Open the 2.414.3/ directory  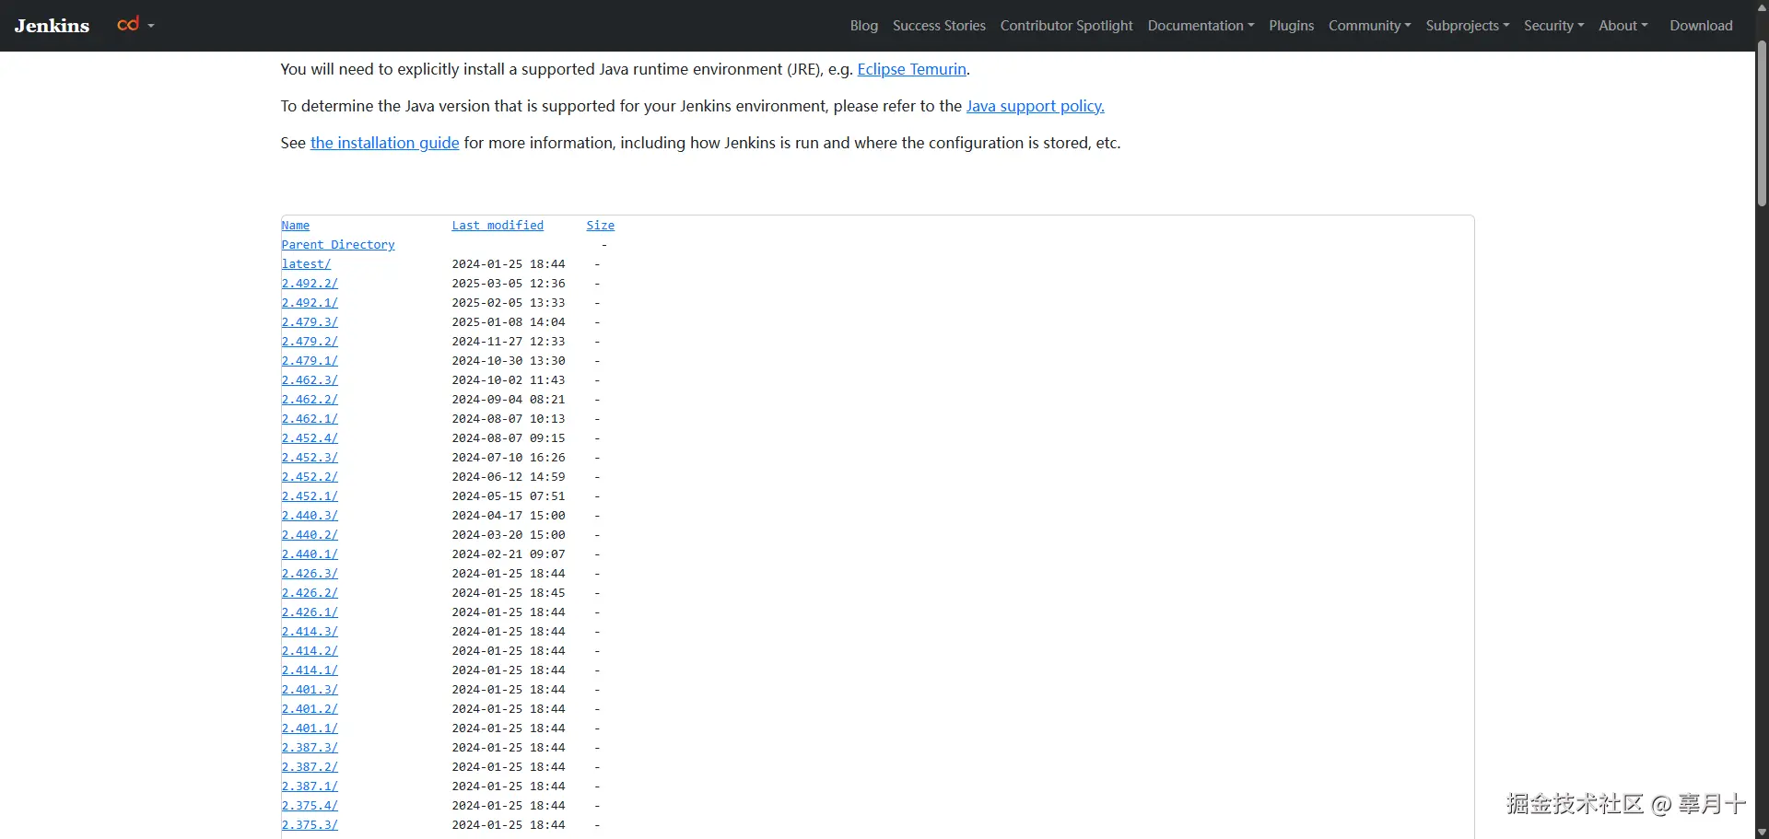[310, 632]
